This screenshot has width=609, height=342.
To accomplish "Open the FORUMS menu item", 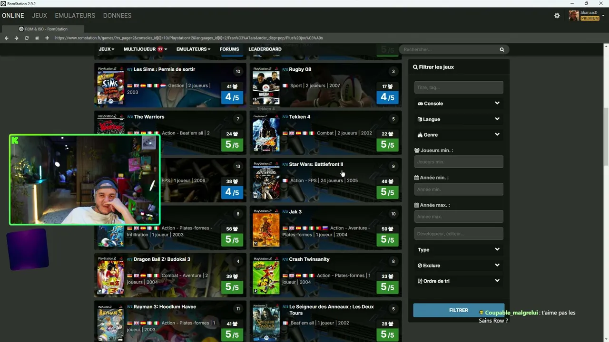I will point(229,49).
